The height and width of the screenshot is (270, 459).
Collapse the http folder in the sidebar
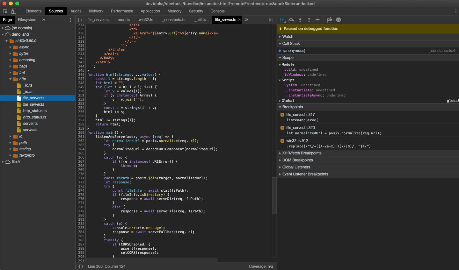click(10, 79)
